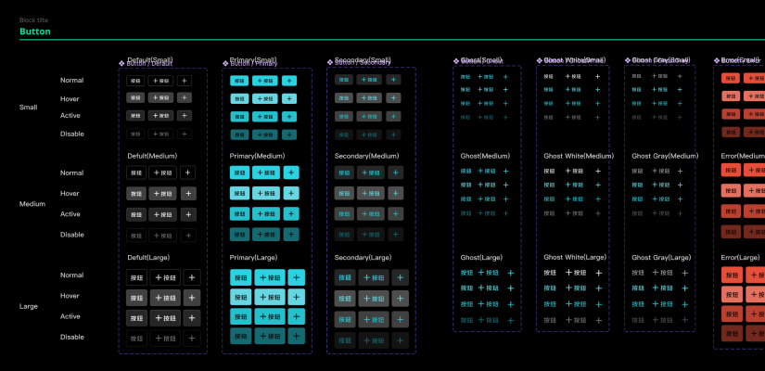Click the plus-and-text Secondary Large Disable button
This screenshot has width=765, height=371.
374,340
